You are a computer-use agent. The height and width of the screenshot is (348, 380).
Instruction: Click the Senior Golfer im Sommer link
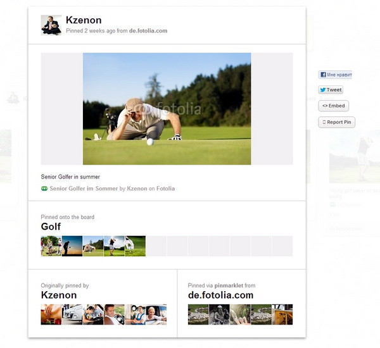point(84,189)
